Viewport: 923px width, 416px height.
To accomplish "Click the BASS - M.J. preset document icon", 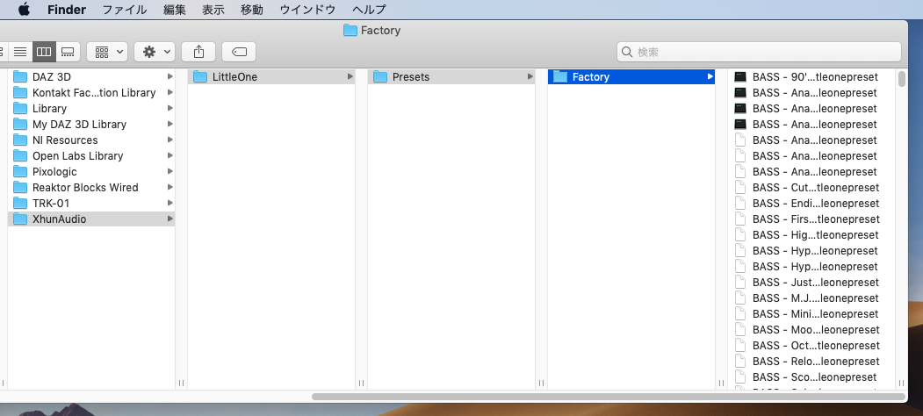I will tap(740, 298).
